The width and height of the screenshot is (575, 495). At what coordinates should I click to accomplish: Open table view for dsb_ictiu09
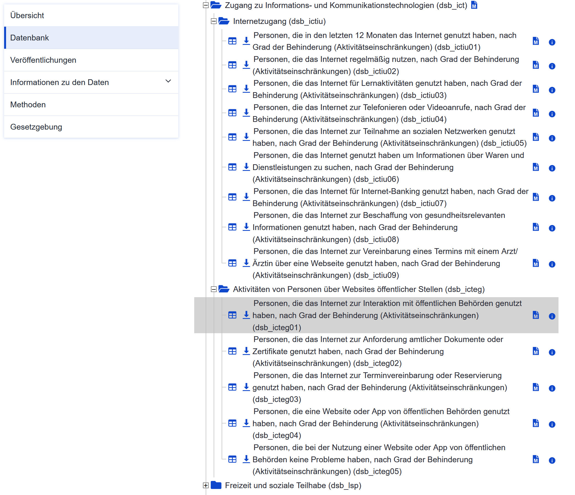coord(232,263)
